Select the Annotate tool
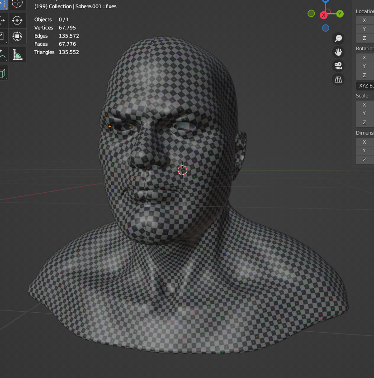Viewport: 374px width, 378px height. tap(2, 54)
